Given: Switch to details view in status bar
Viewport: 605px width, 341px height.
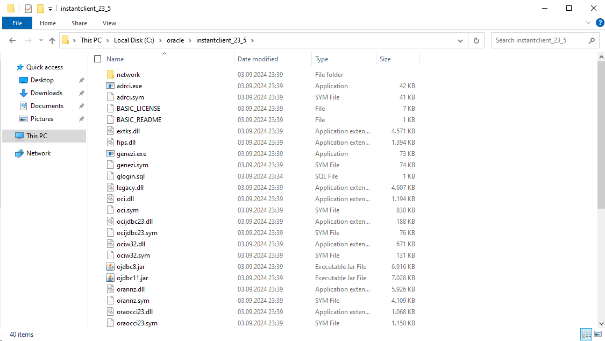Looking at the screenshot, I should (586, 335).
